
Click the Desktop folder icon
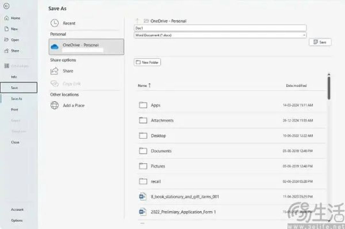click(x=143, y=135)
